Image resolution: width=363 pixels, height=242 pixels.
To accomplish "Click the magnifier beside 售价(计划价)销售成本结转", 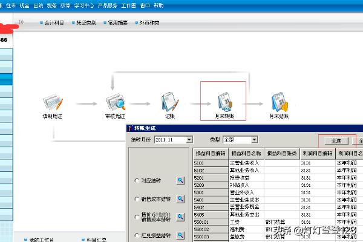I will click(180, 217).
